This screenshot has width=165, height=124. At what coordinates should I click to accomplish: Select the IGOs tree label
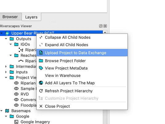coord(25,44)
